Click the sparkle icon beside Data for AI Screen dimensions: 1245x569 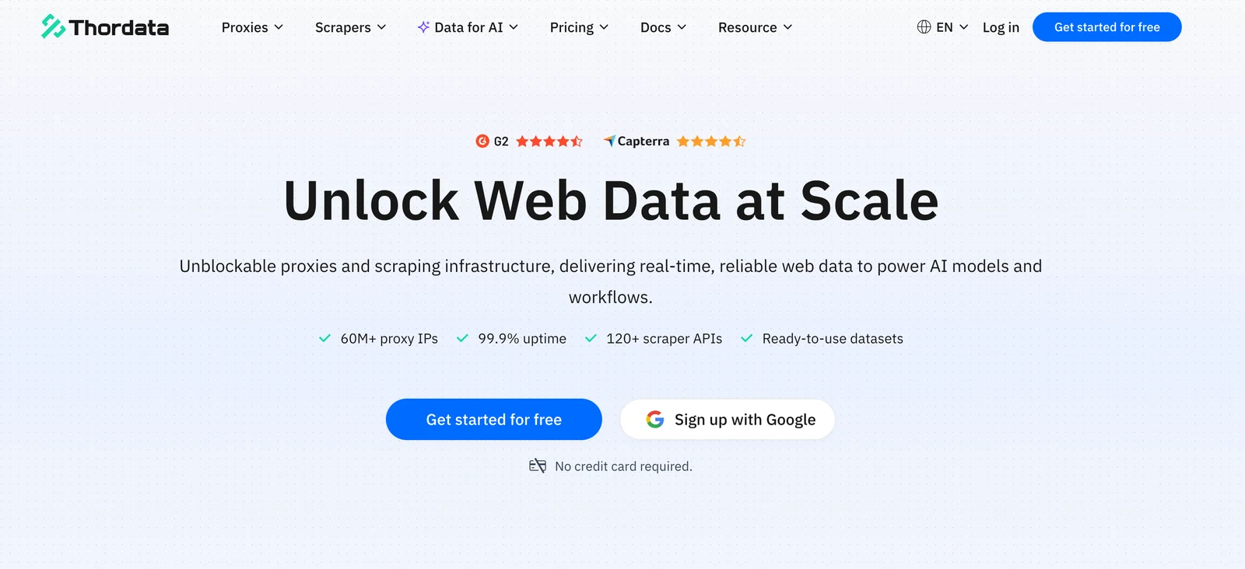pos(423,27)
